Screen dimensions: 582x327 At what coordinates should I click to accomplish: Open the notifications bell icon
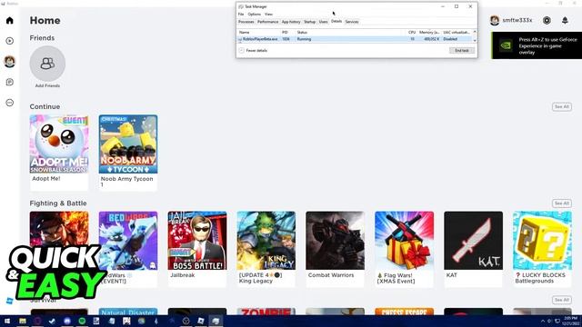[x=565, y=20]
